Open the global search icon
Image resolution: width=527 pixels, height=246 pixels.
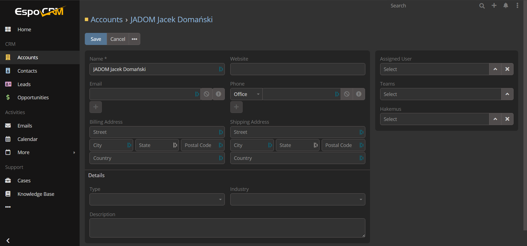[482, 6]
